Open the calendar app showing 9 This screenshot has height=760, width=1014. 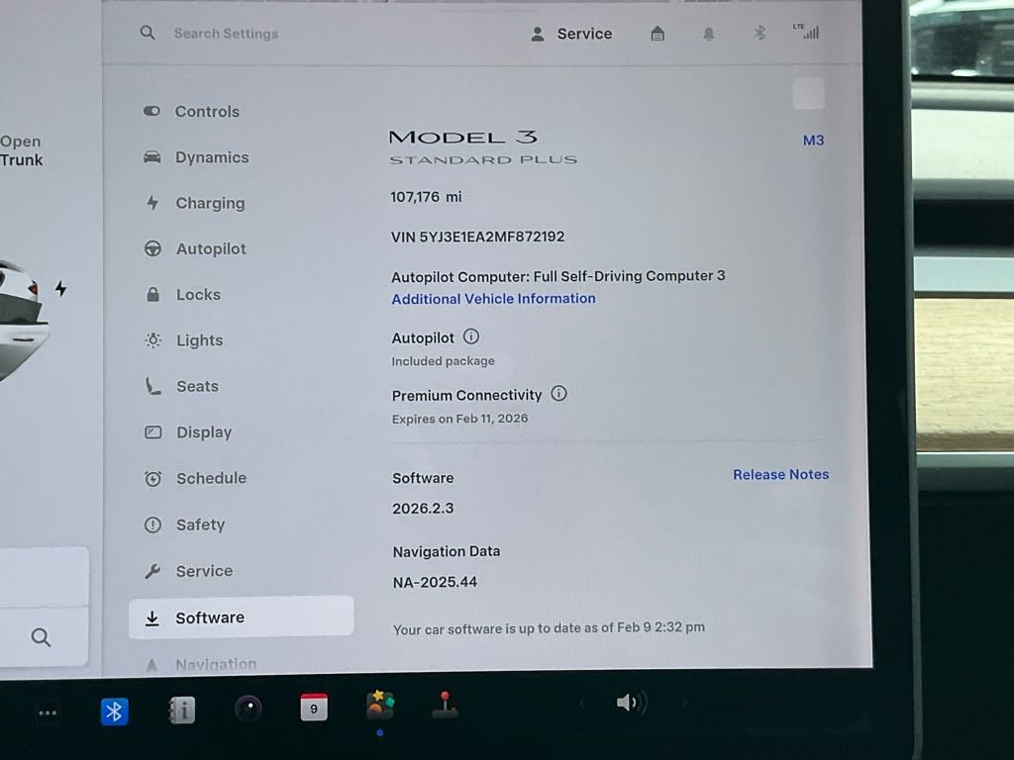pos(314,708)
